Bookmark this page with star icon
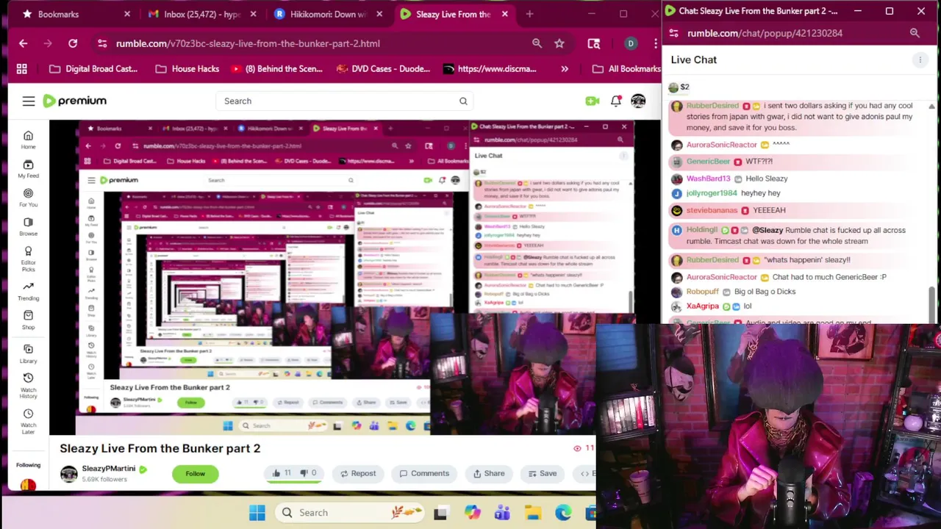Viewport: 941px width, 529px height. point(559,43)
